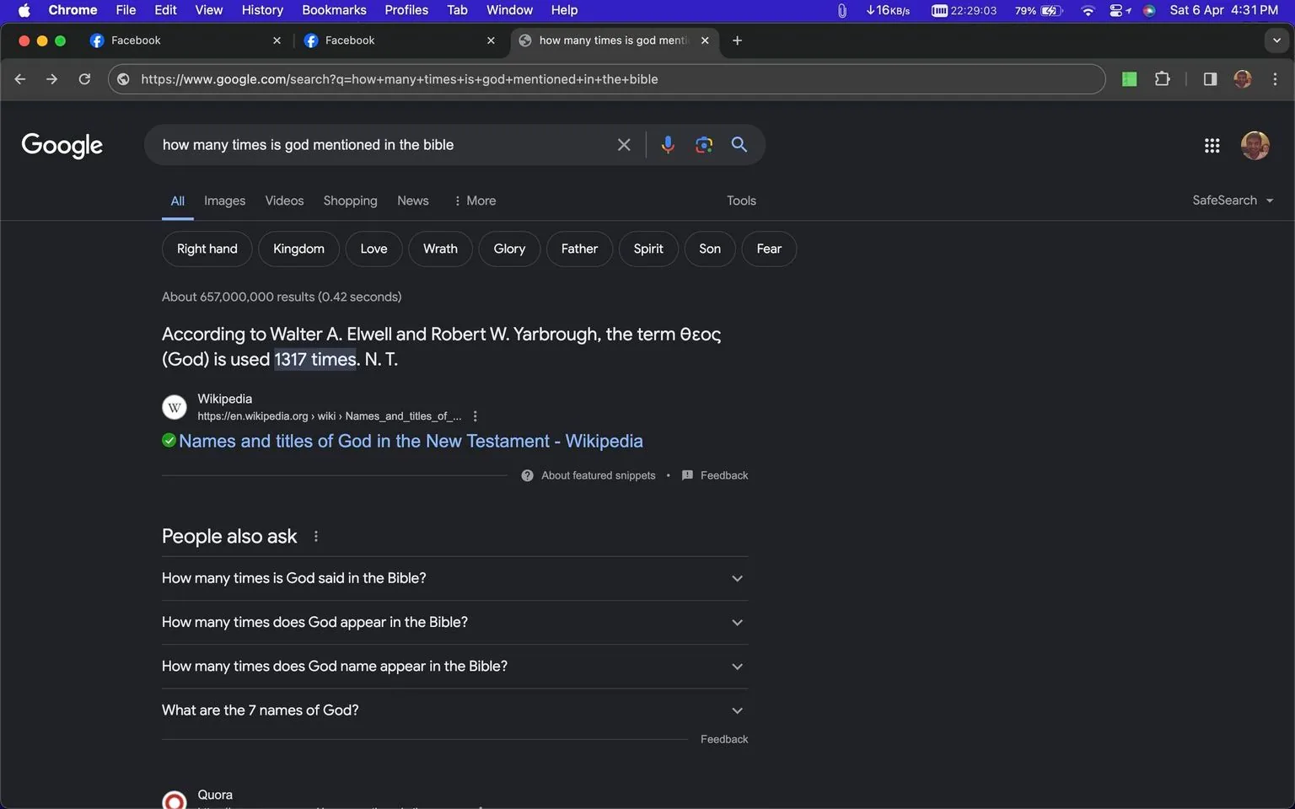Screen dimensions: 1295x809
Task: Open Siri from the menu bar
Action: 1149,11
